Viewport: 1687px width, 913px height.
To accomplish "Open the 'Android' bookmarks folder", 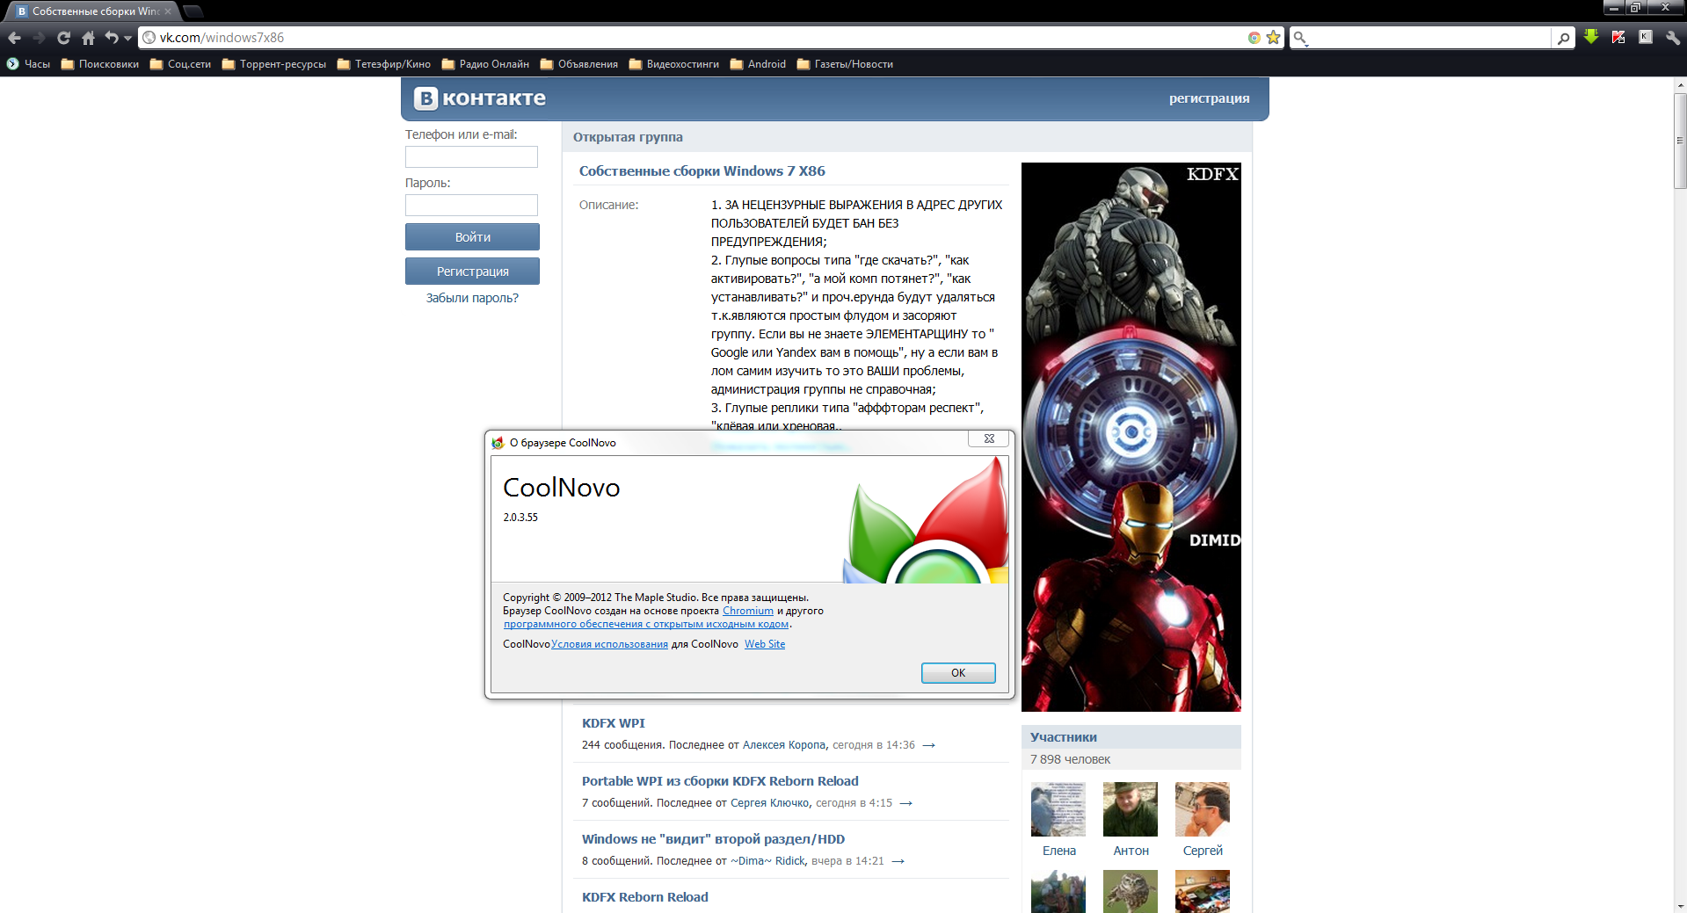I will point(758,64).
